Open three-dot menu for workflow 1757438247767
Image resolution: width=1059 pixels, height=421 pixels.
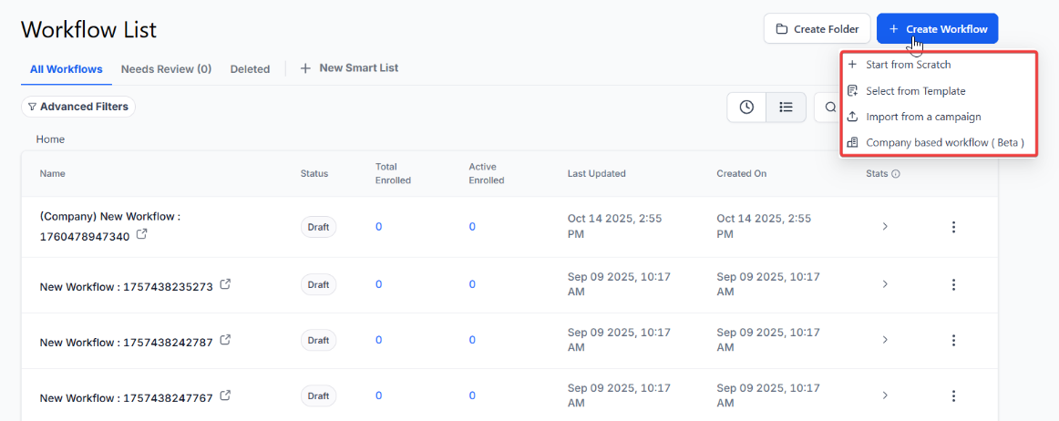(x=953, y=396)
